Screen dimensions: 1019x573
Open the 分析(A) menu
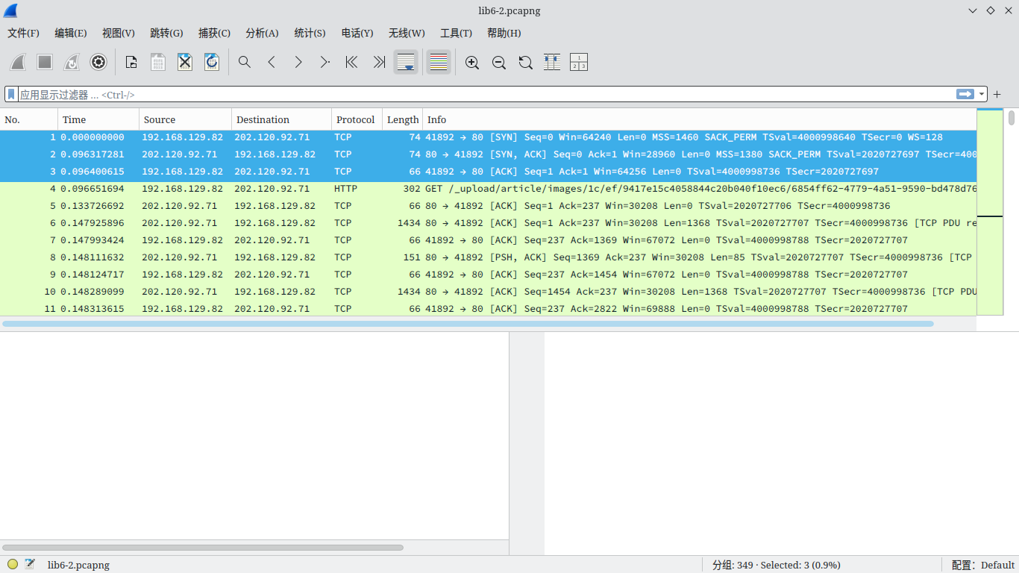pos(262,33)
